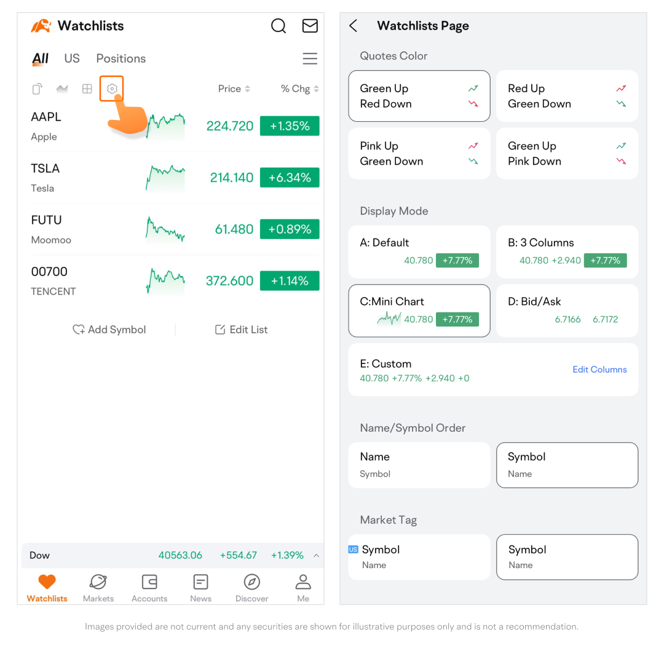Switch to the US tab
The height and width of the screenshot is (645, 664).
72,58
